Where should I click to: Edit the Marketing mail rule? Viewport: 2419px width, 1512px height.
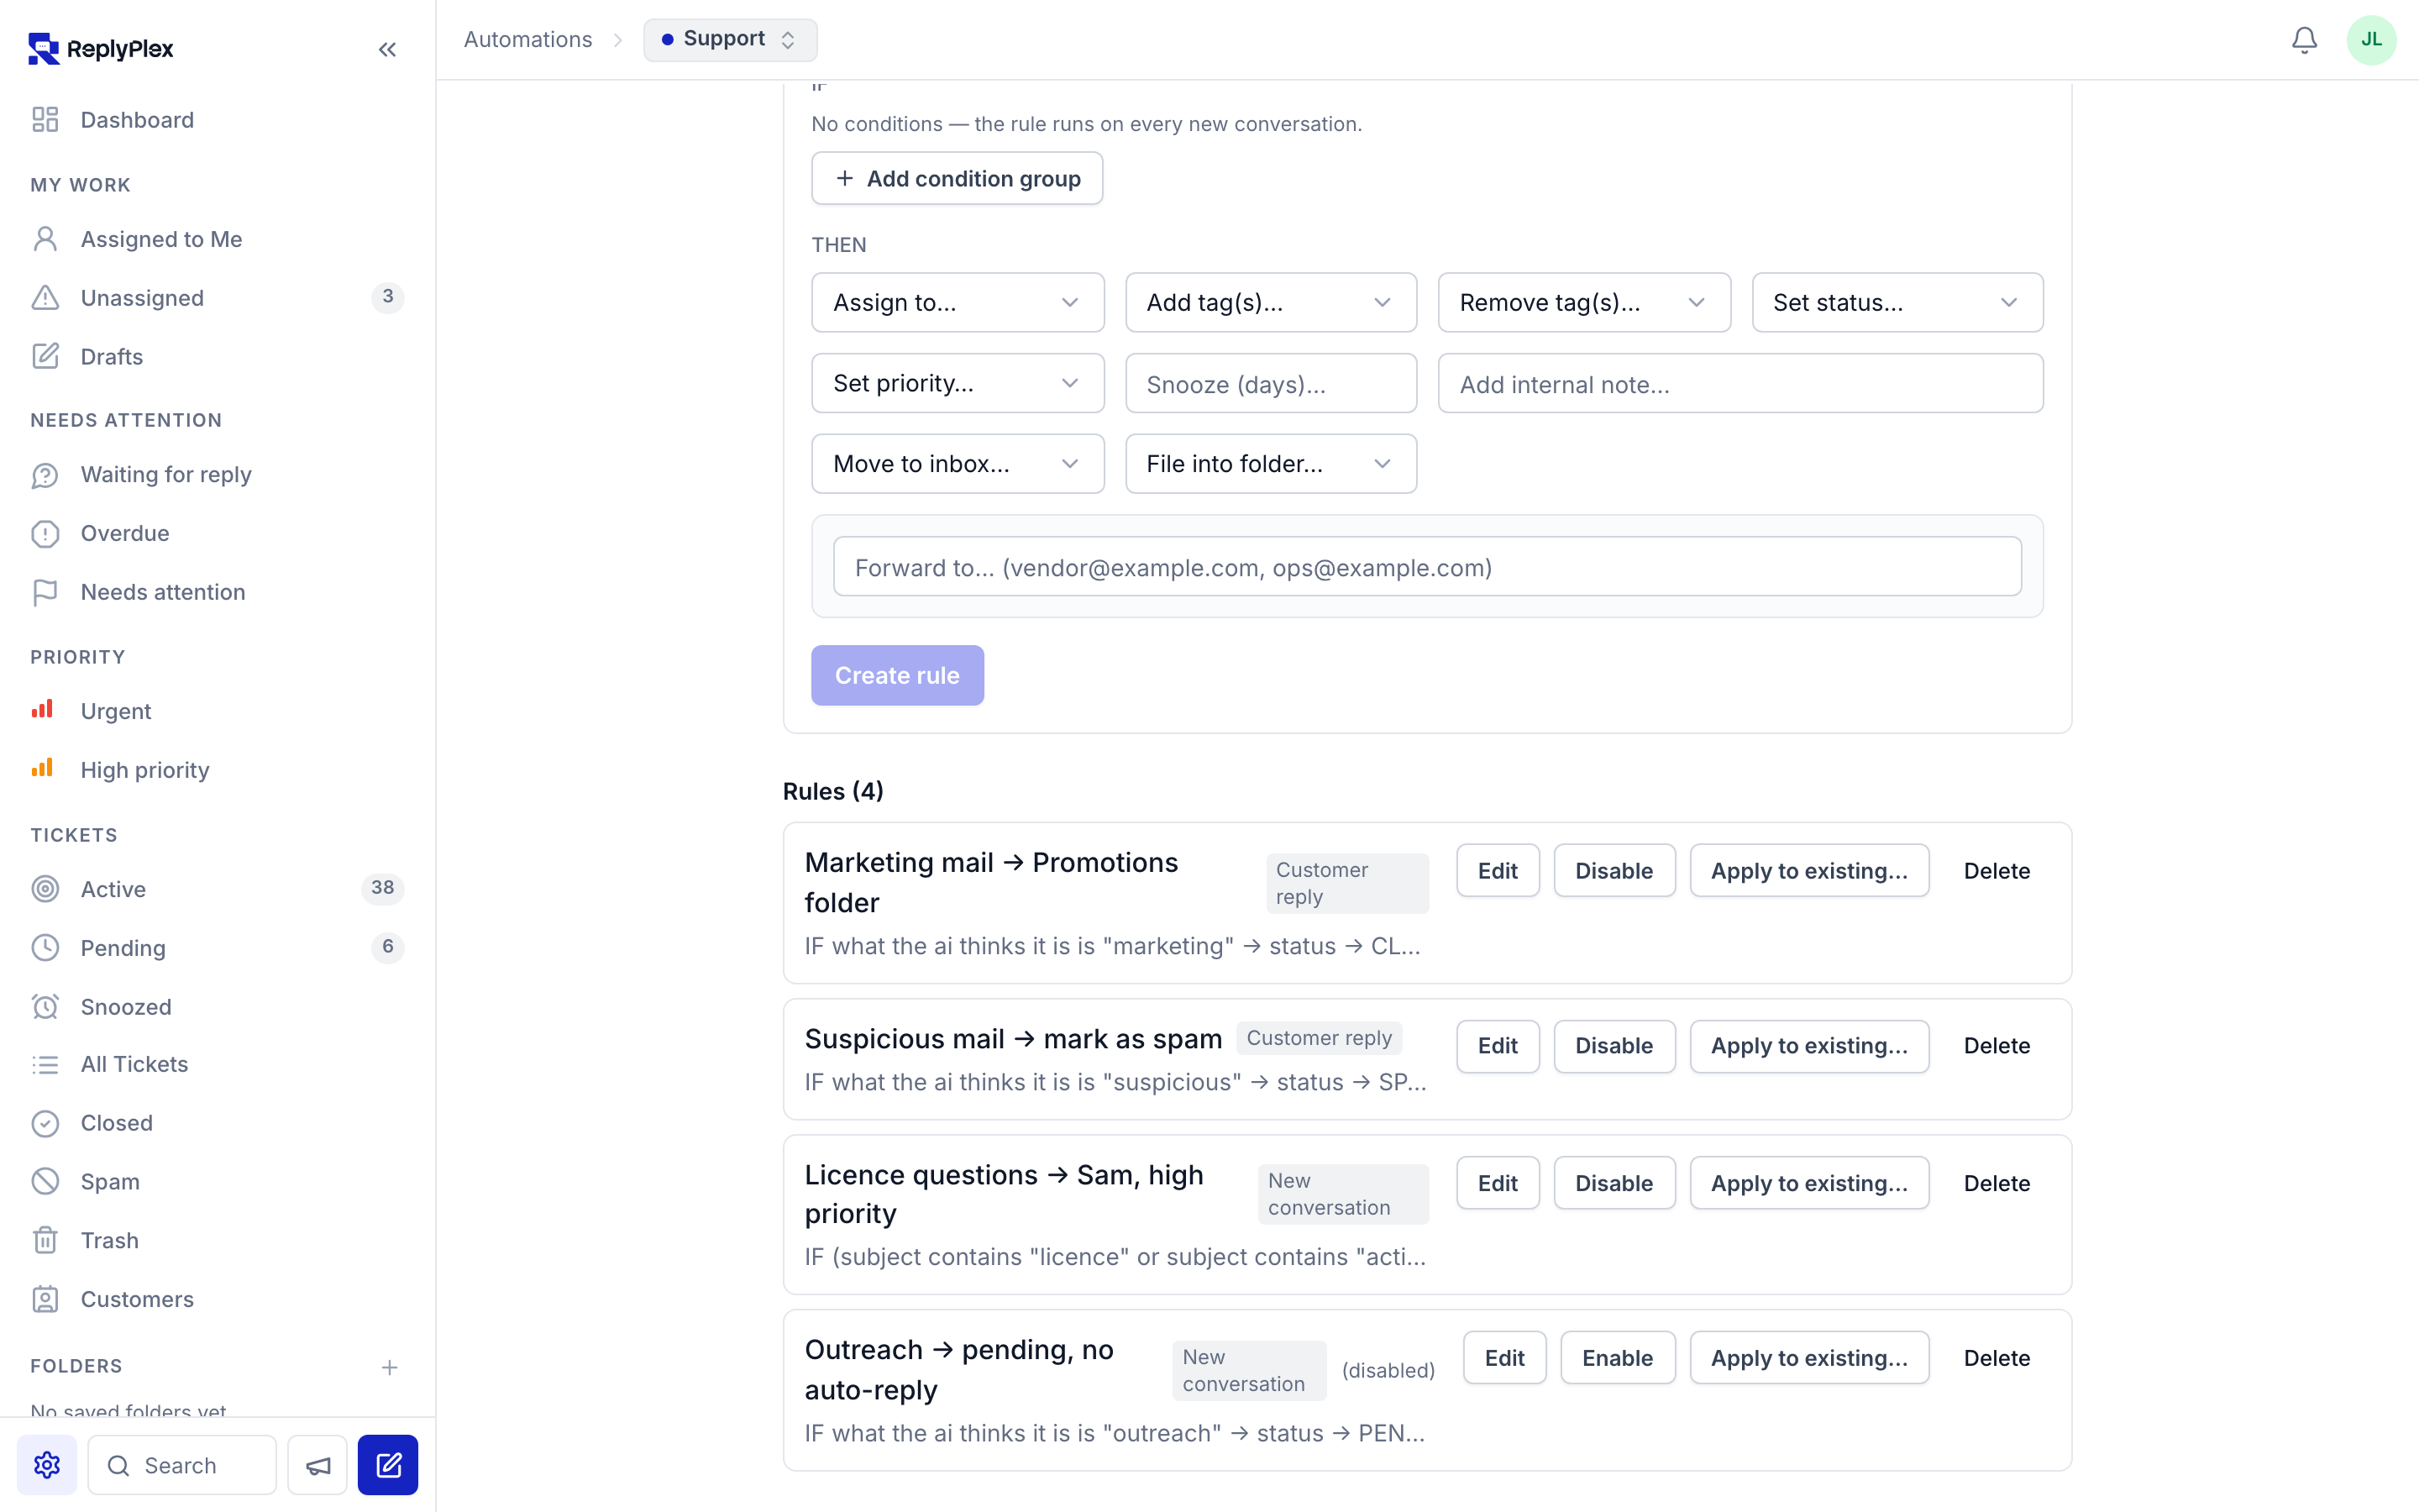[x=1498, y=870]
